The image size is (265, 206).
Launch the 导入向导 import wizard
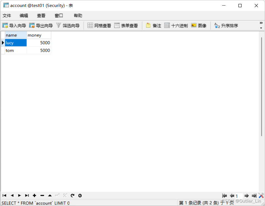click(14, 26)
